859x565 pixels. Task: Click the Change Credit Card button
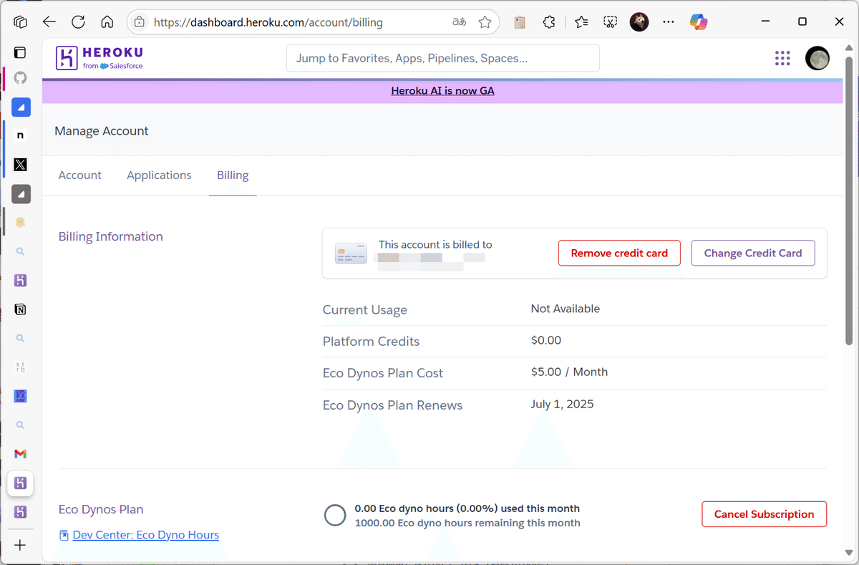(753, 253)
